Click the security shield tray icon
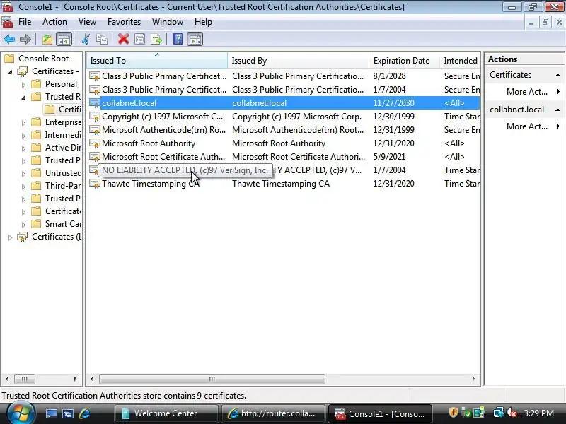 tap(453, 413)
